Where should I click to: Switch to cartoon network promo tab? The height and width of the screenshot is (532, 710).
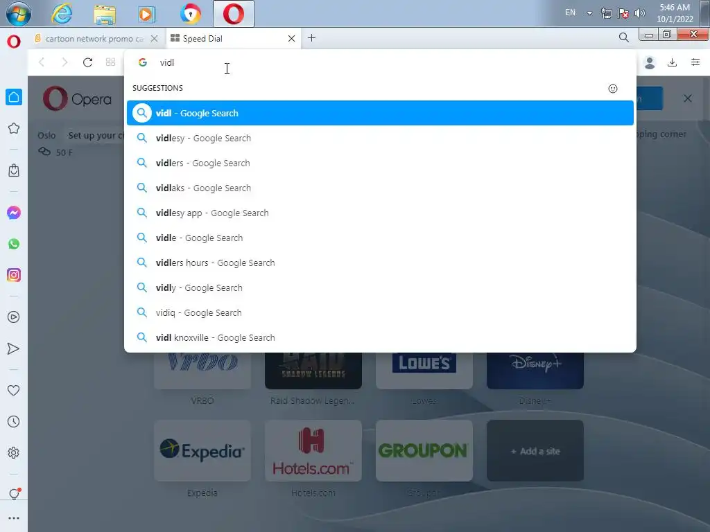click(94, 39)
